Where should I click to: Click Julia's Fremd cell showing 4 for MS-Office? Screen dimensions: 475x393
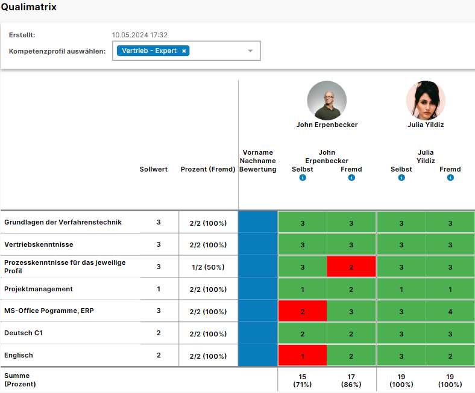click(450, 311)
